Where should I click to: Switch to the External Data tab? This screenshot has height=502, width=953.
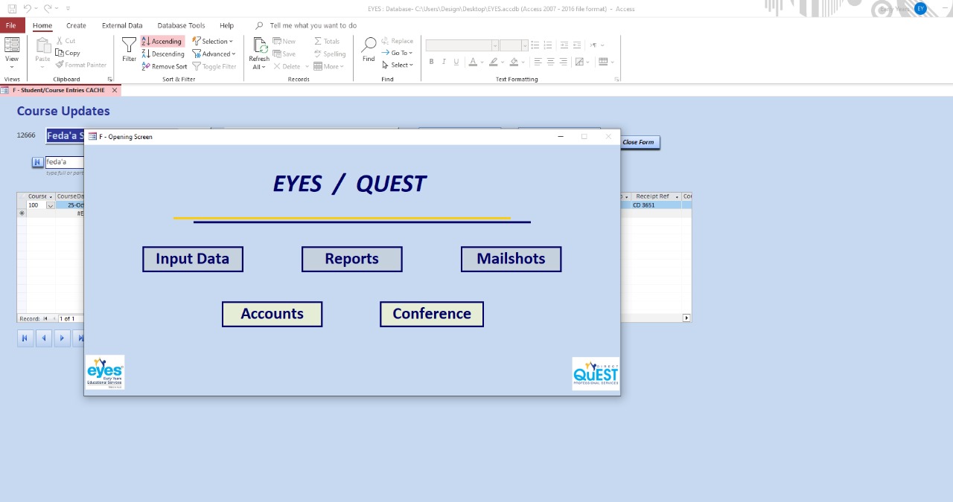[122, 25]
